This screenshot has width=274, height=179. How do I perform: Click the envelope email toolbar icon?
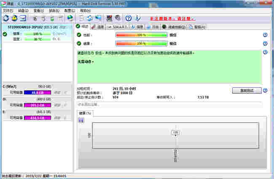[23, 18]
